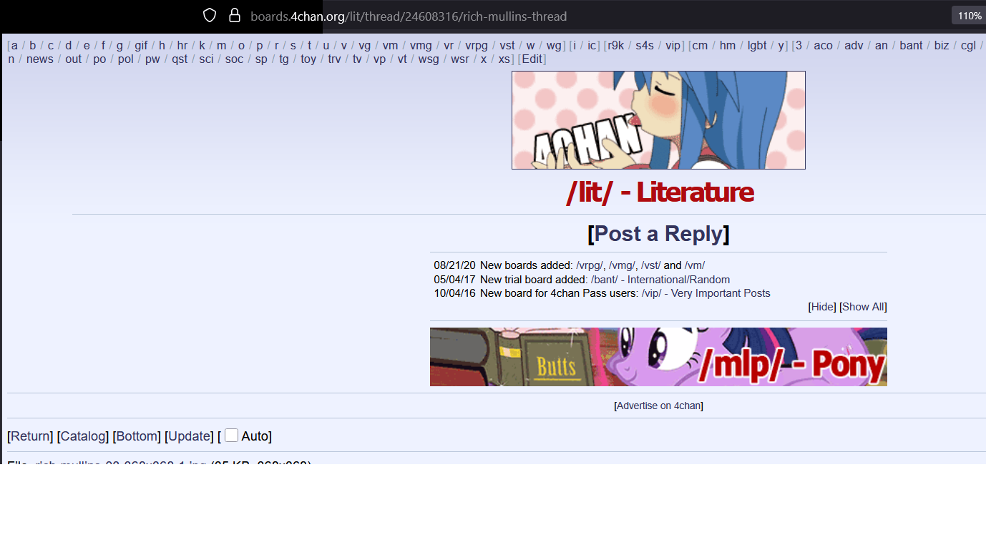Open /vst/ link in the 08/21/20 announcement
Viewport: 986px width, 540px height.
point(651,265)
